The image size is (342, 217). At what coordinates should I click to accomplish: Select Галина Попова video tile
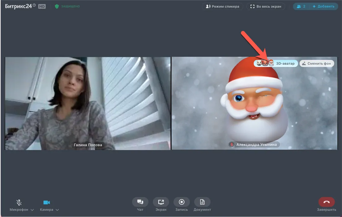(x=88, y=103)
